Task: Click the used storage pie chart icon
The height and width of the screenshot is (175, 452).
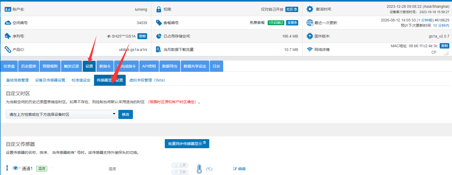Action: tap(159, 36)
